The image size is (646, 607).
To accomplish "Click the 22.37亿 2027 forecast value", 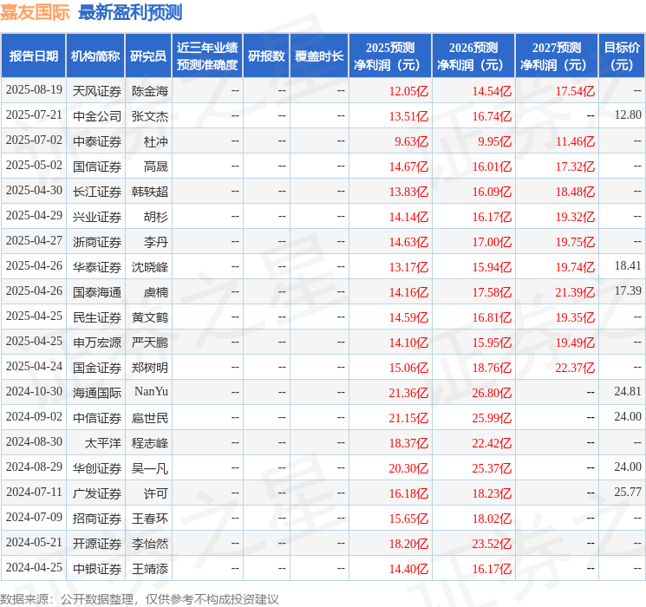I will point(575,368).
